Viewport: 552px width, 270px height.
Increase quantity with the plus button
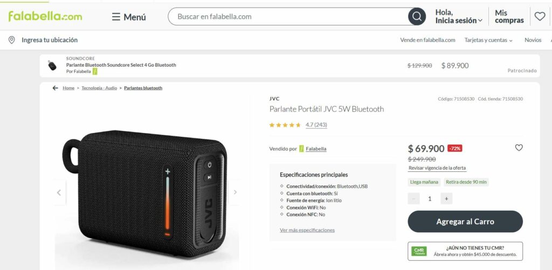pos(446,198)
